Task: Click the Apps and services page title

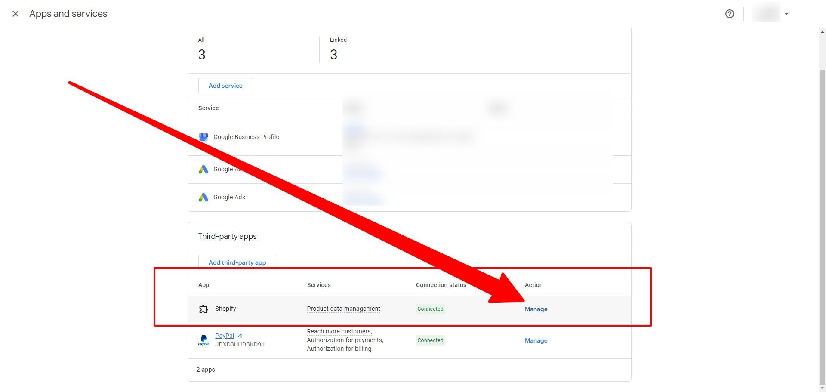Action: coord(68,14)
